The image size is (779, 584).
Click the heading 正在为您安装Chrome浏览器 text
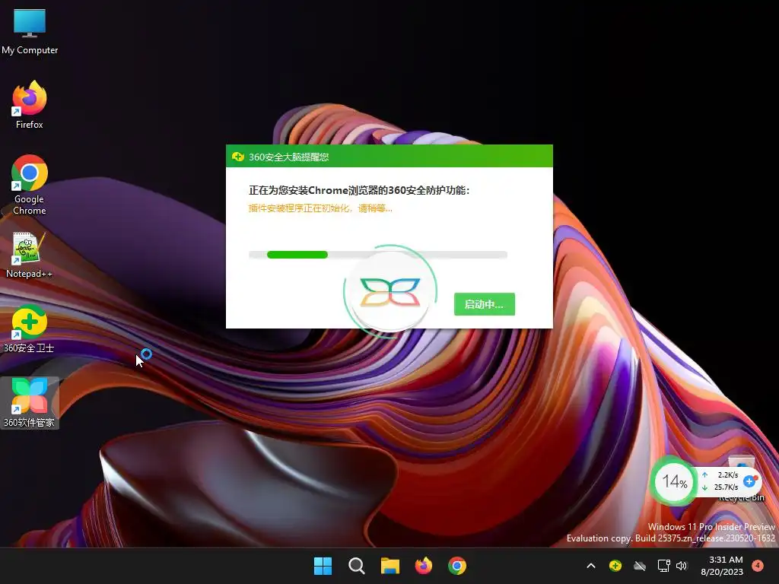[x=359, y=190]
